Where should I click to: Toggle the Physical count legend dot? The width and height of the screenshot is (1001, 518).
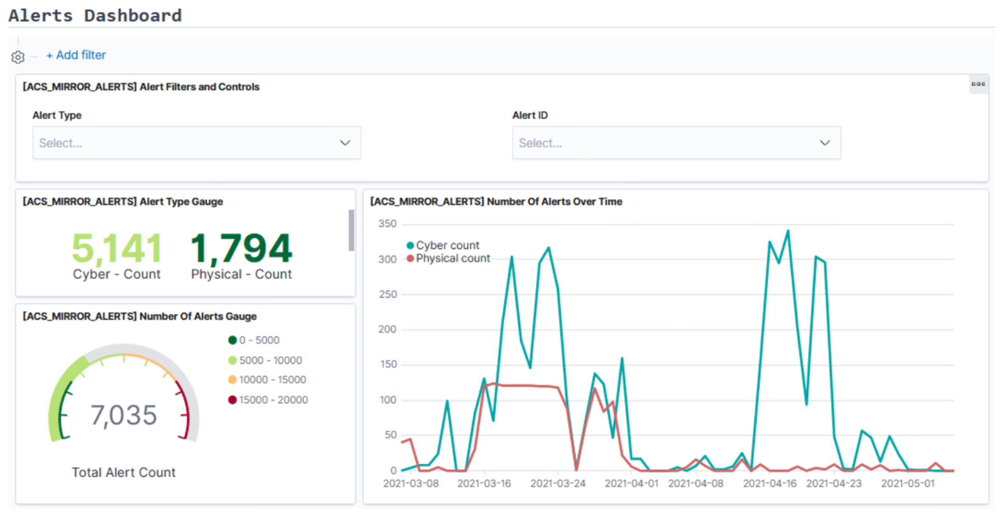coord(410,258)
